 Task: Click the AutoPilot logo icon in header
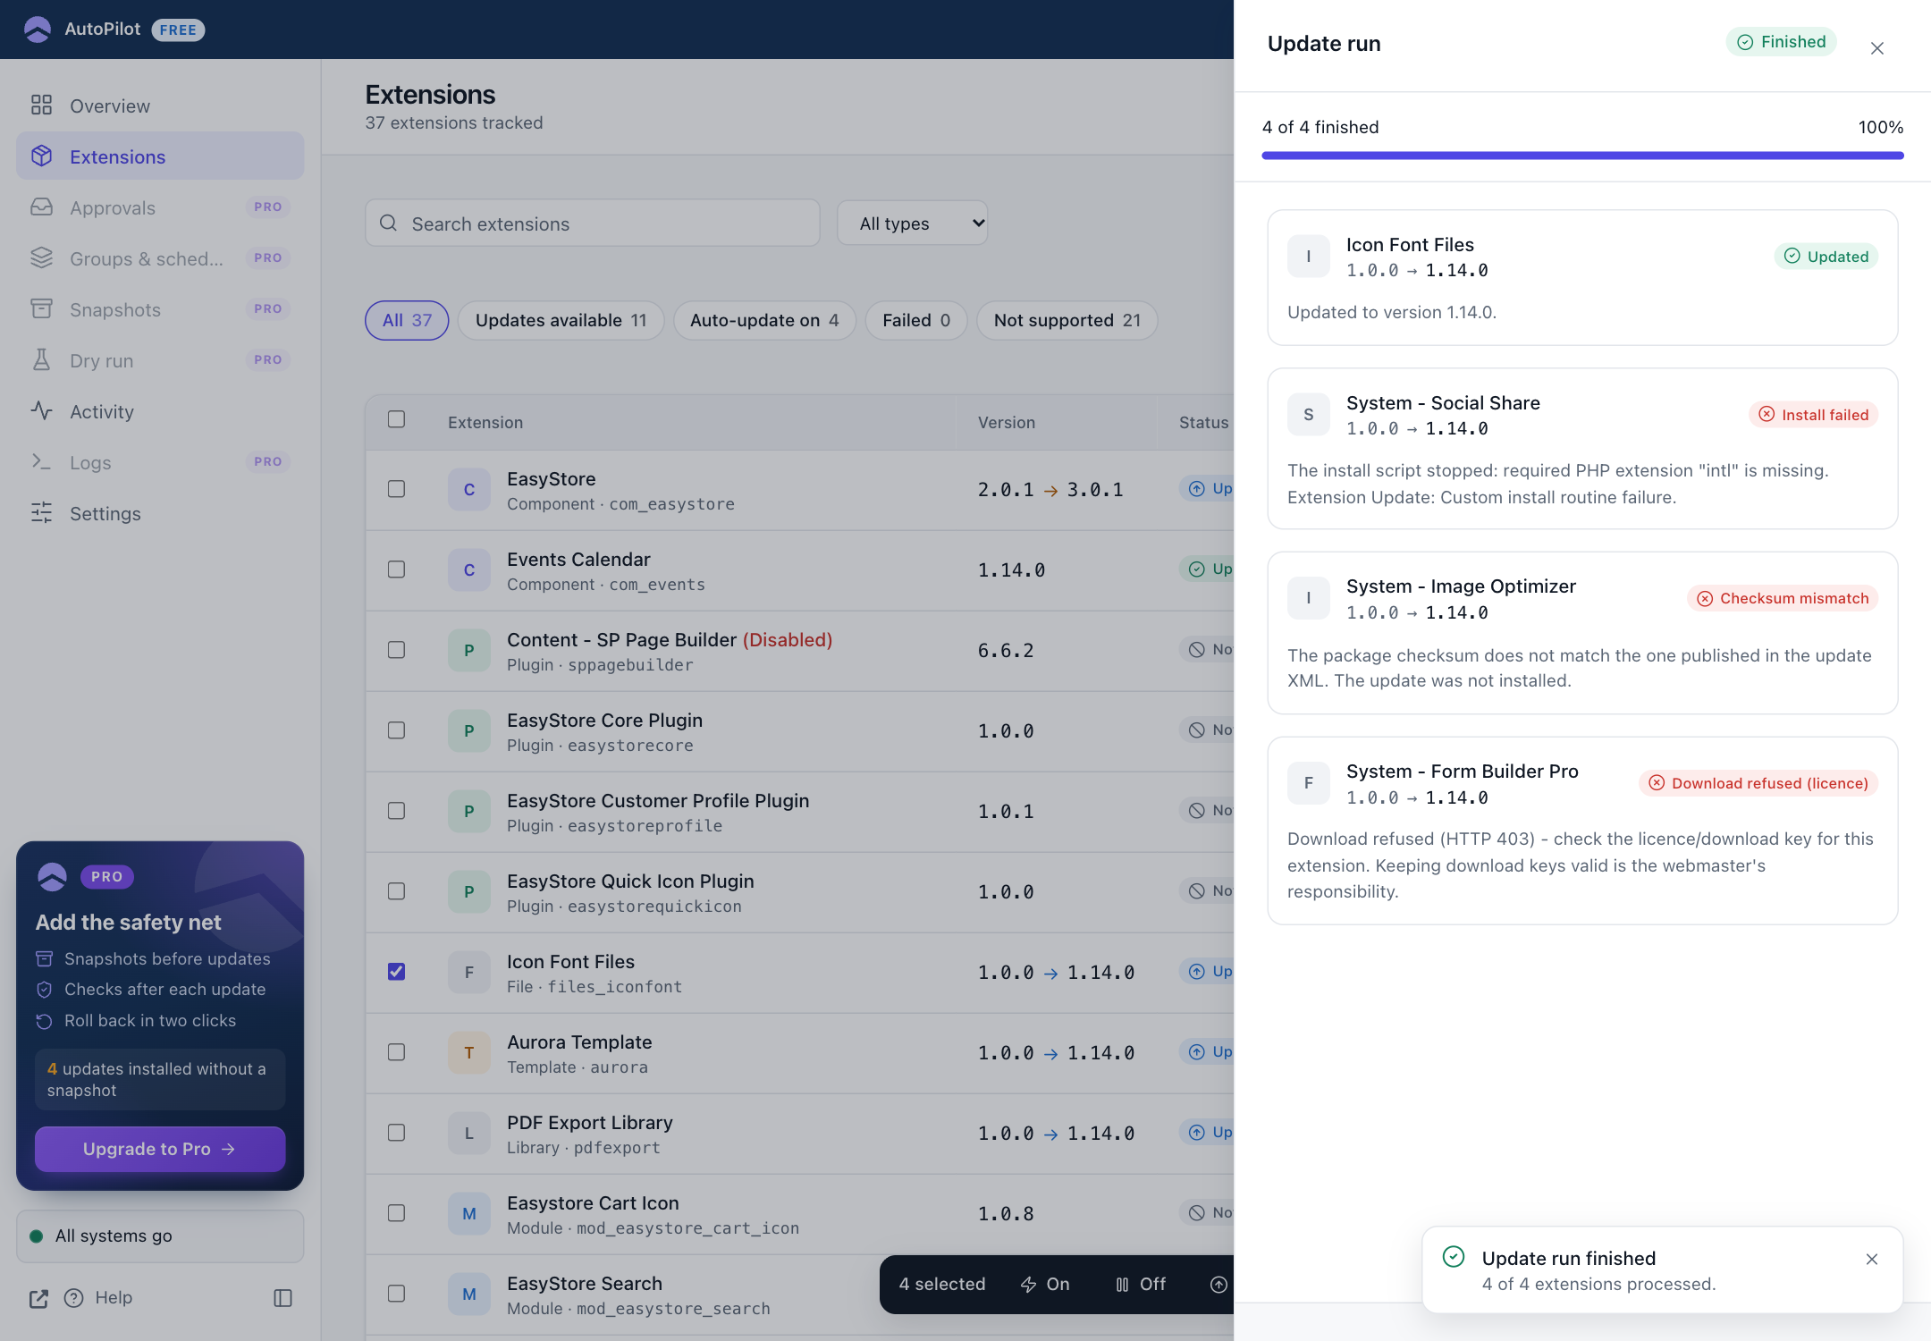[x=38, y=30]
